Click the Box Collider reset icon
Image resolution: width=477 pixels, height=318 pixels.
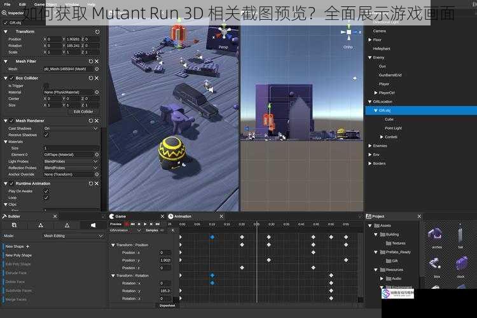coord(91,78)
